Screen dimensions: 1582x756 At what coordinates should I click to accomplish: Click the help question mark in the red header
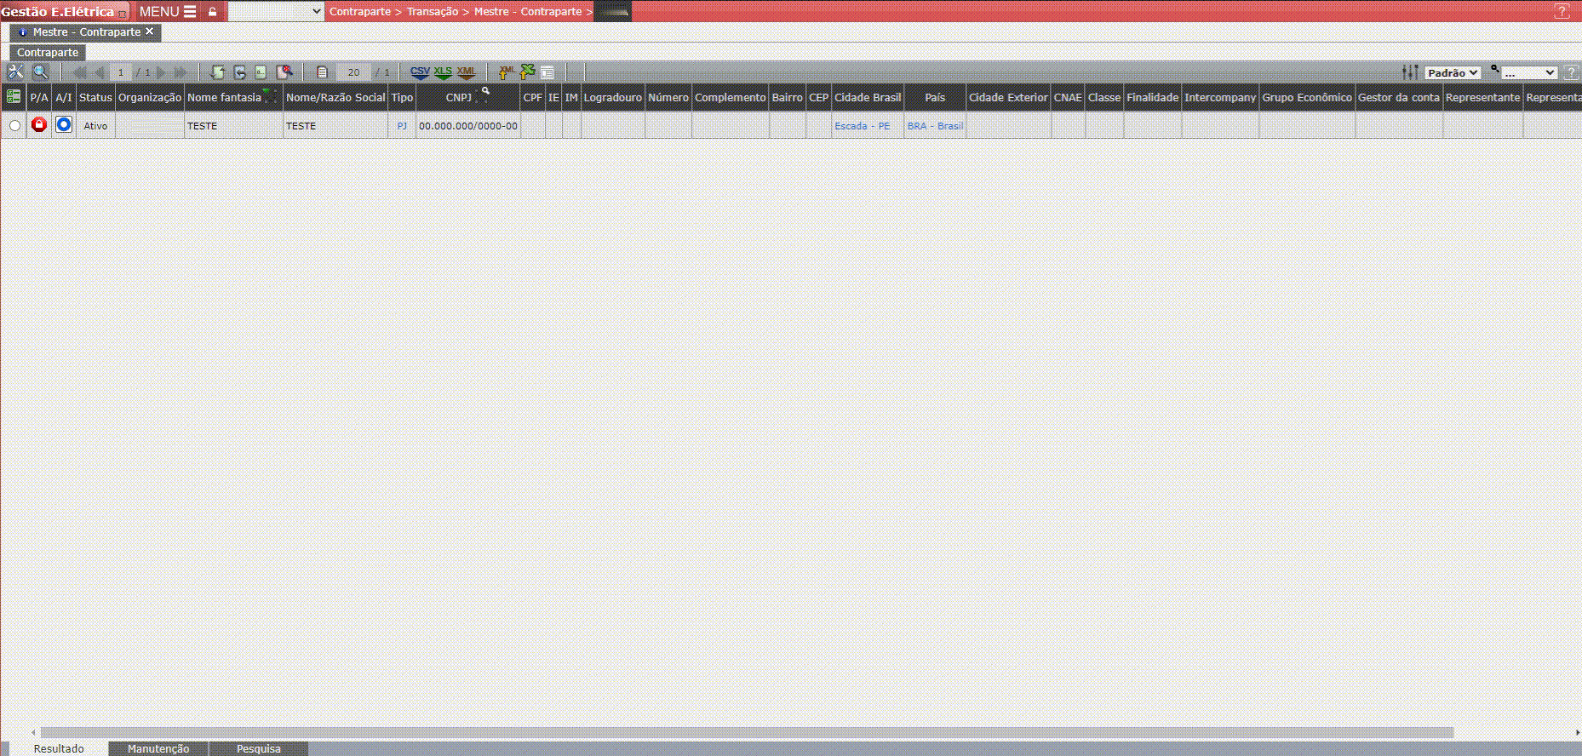tap(1562, 11)
